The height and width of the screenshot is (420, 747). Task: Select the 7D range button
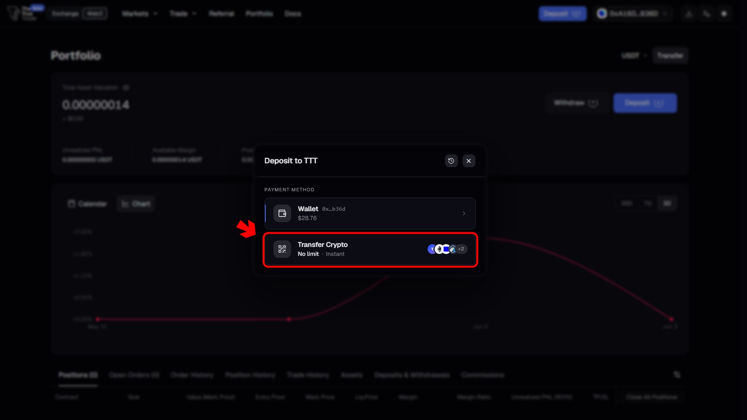648,203
